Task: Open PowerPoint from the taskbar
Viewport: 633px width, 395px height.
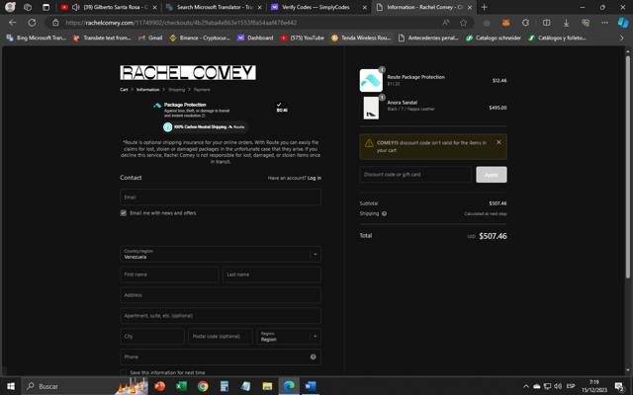Action: [x=160, y=386]
